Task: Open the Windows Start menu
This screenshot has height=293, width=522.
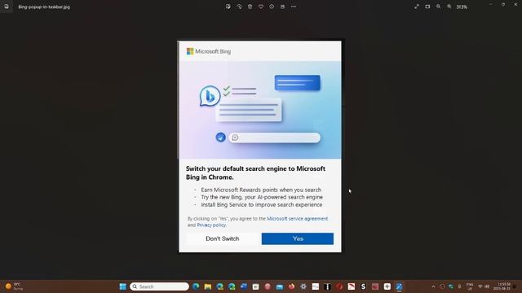Action: pos(123,286)
